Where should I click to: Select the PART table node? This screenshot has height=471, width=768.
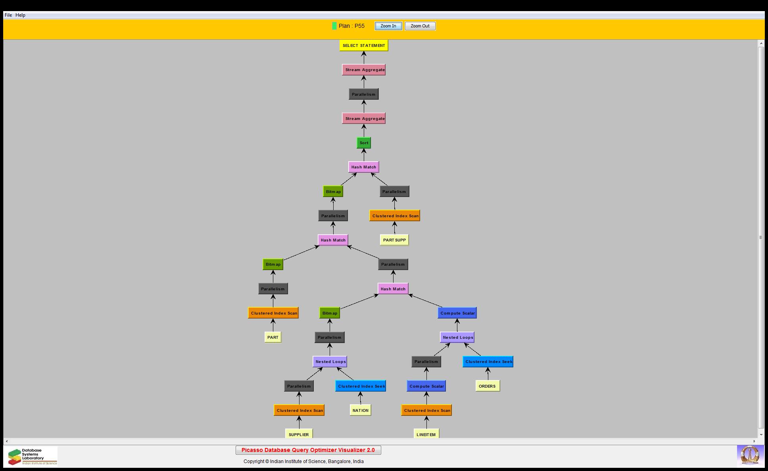(273, 338)
